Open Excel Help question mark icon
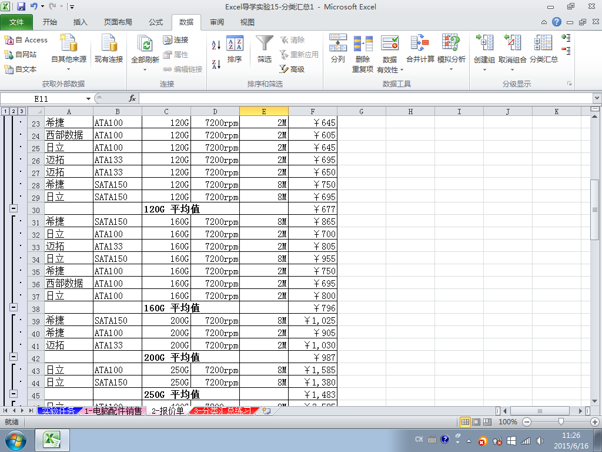This screenshot has height=452, width=602. (x=556, y=22)
